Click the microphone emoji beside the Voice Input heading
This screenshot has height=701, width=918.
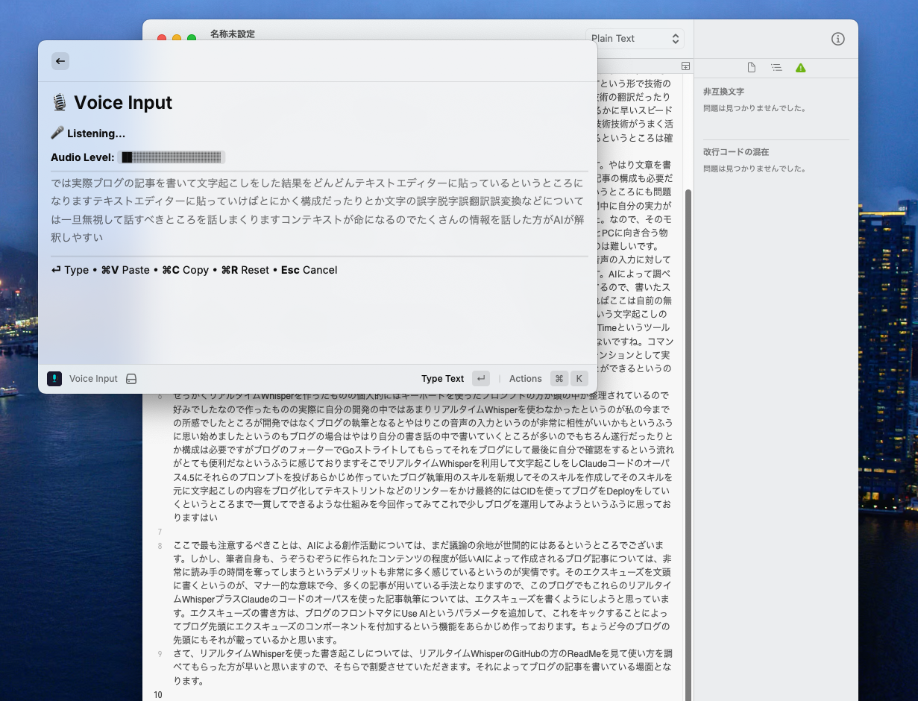click(x=60, y=103)
